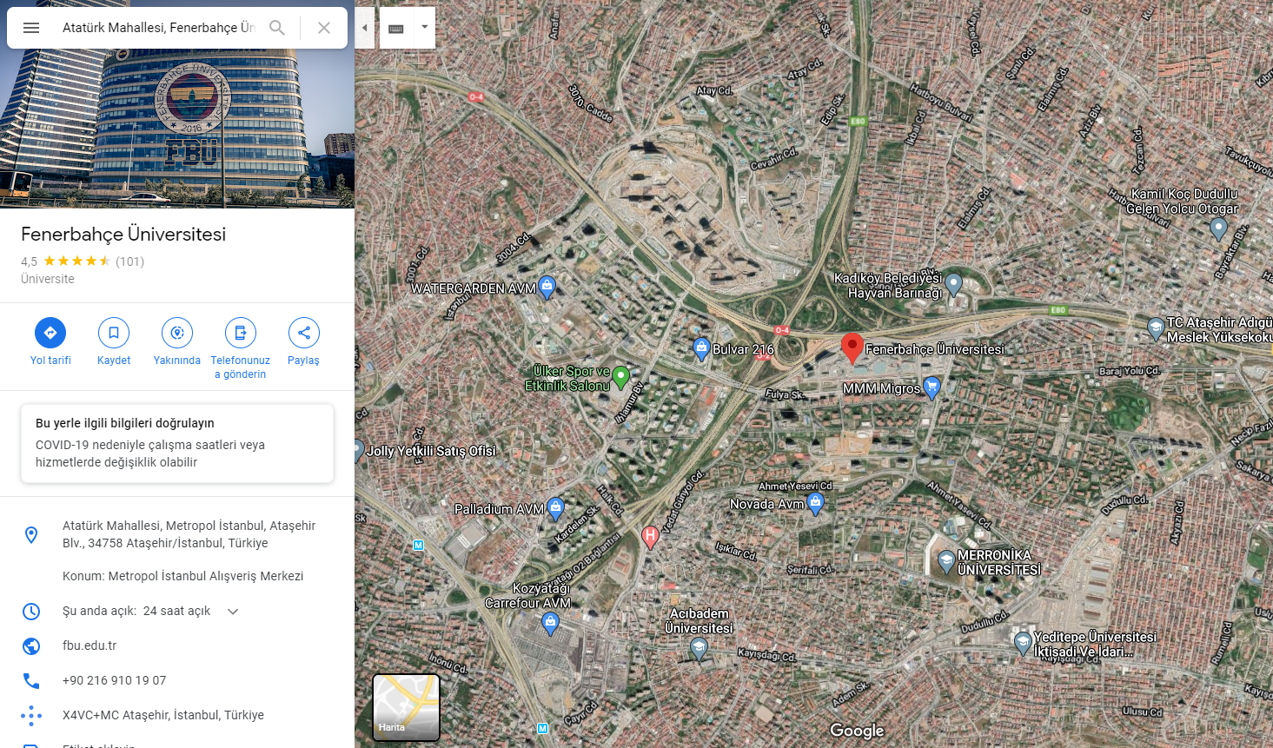Open the fbu.edu.tr website link

(x=90, y=645)
